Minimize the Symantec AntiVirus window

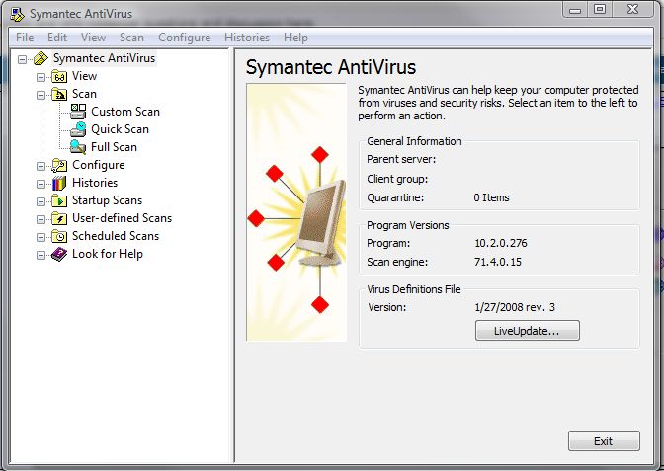tap(575, 9)
